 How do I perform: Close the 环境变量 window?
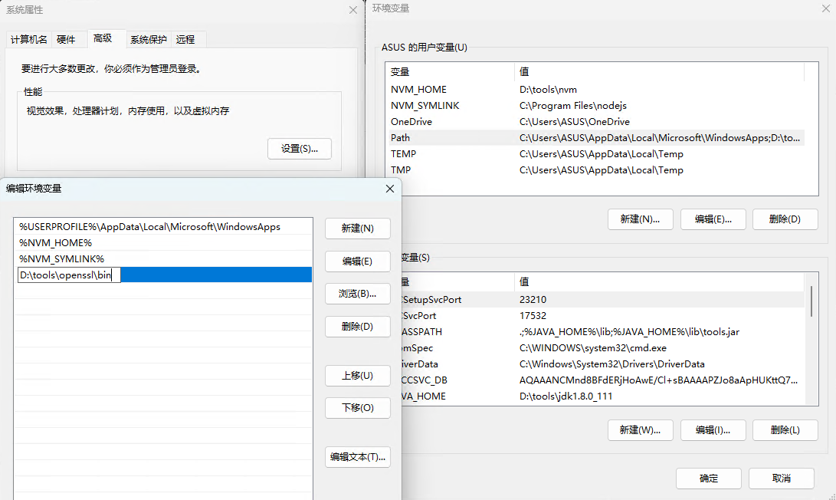point(826,8)
